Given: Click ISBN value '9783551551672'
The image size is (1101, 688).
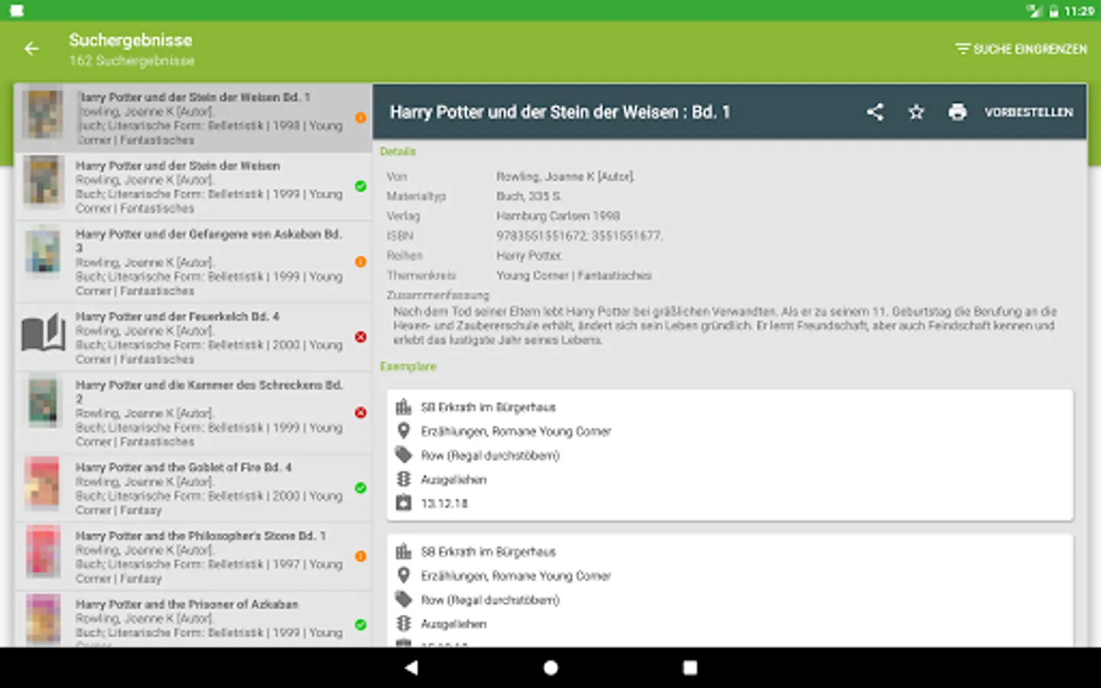Looking at the screenshot, I should pos(541,235).
